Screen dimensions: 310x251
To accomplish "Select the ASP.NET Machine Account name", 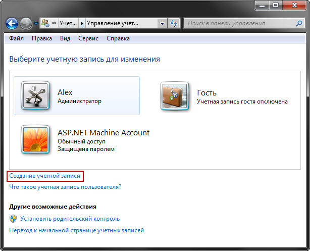I will [x=104, y=132].
